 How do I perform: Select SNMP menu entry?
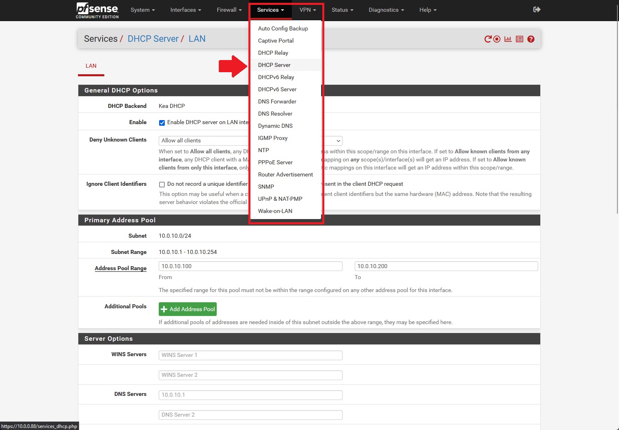click(286, 187)
